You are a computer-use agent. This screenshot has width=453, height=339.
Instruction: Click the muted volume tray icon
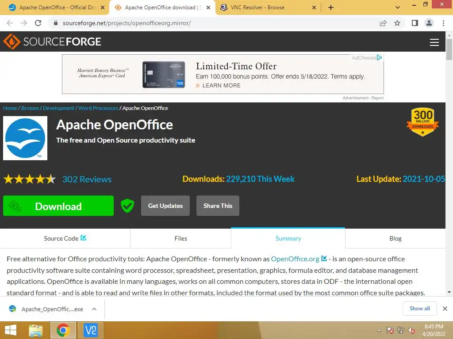[x=411, y=330]
